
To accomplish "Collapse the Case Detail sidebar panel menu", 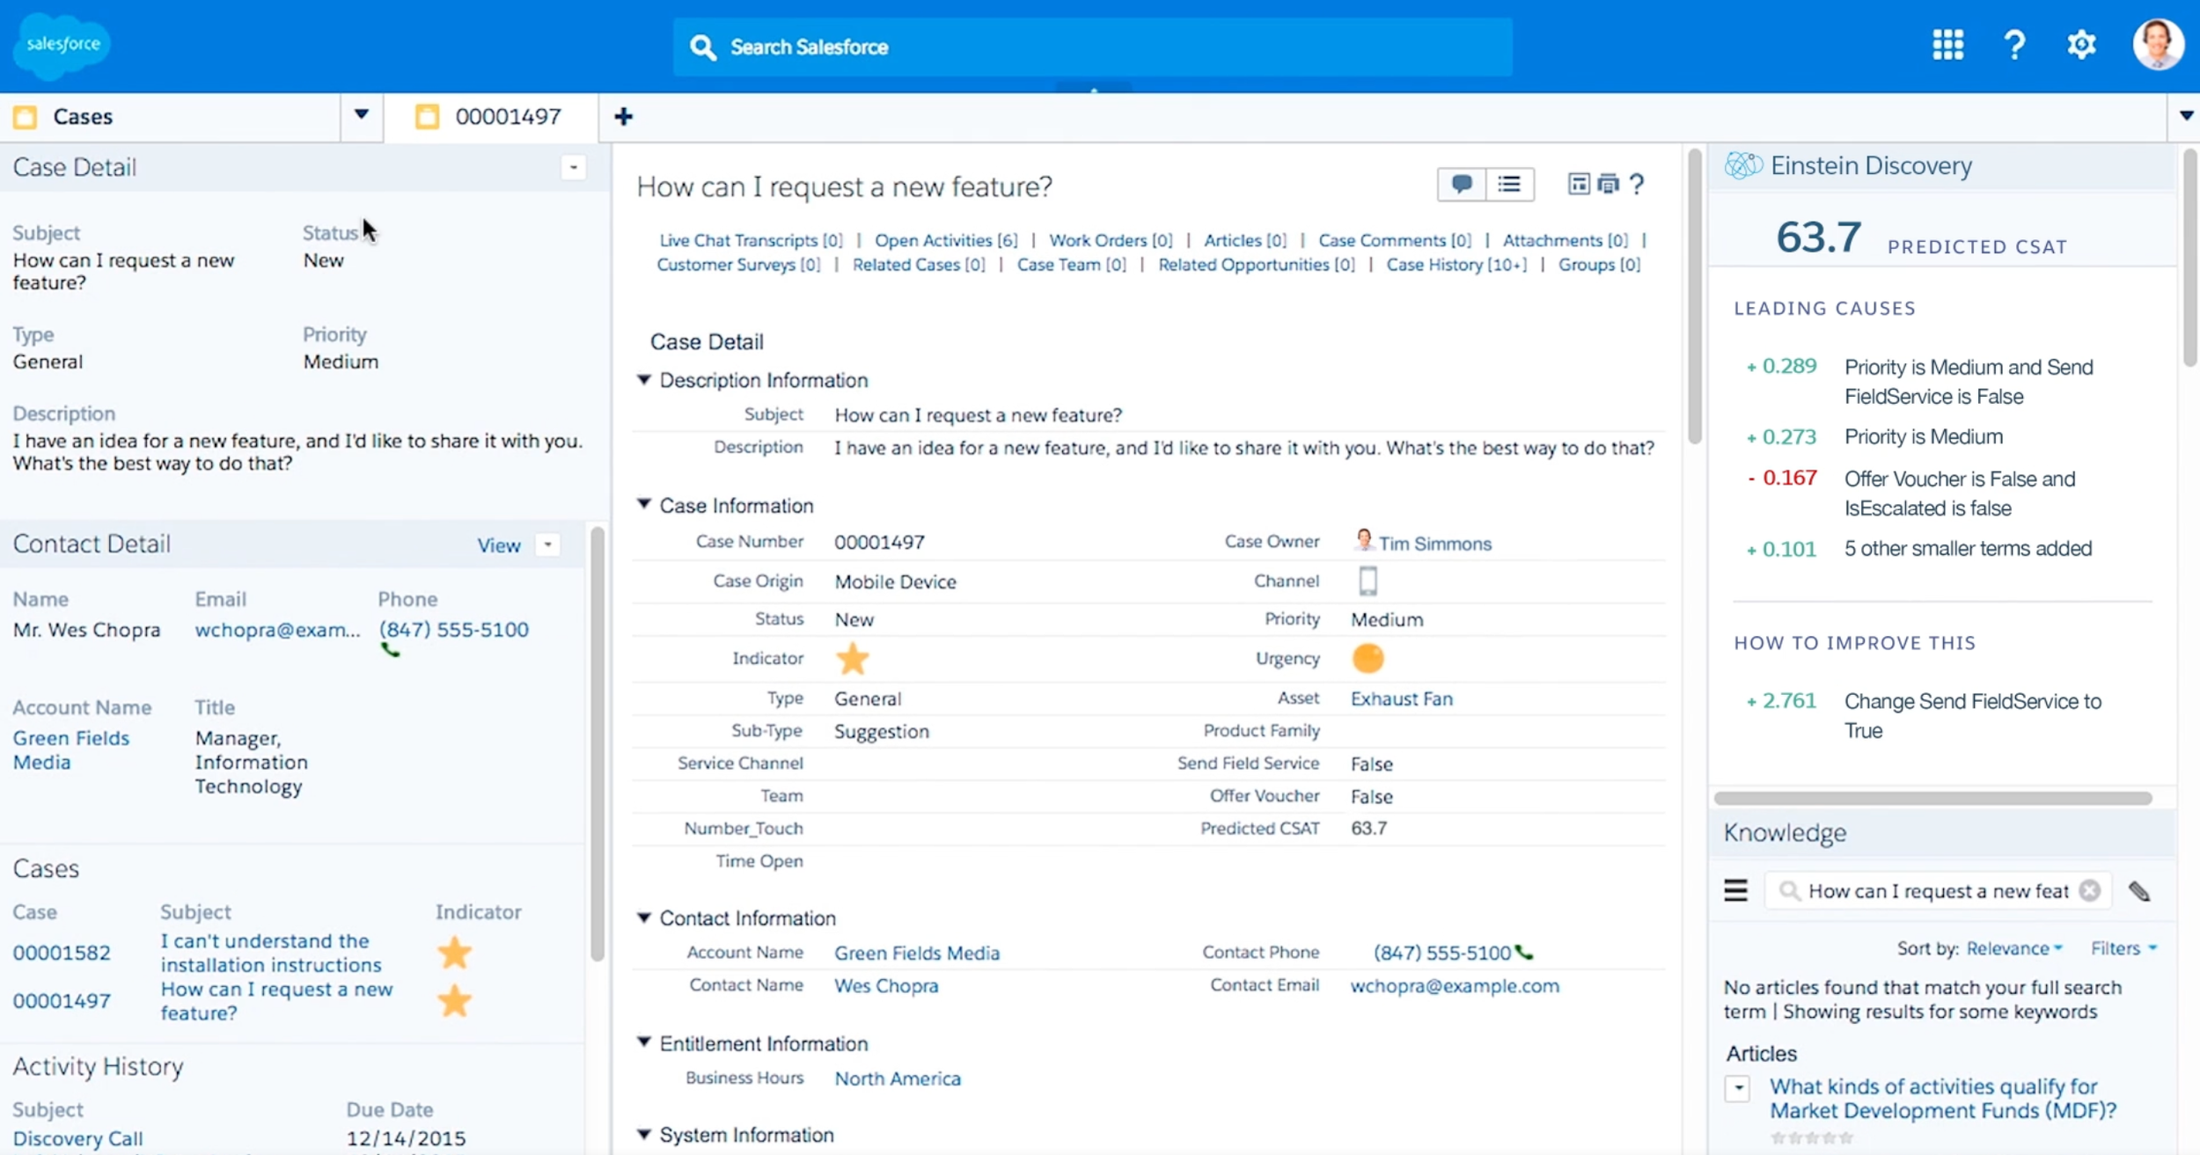I will (573, 167).
